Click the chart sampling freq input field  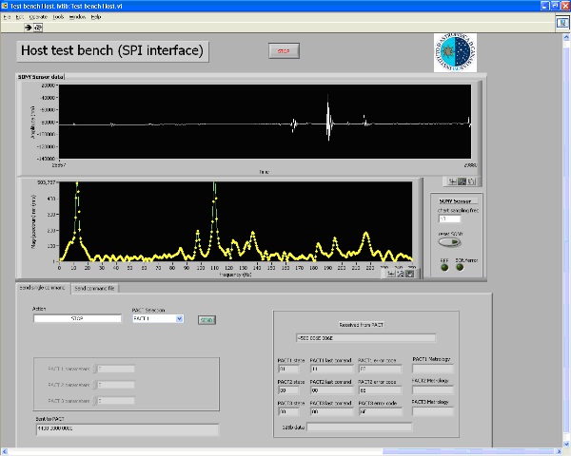(x=449, y=218)
